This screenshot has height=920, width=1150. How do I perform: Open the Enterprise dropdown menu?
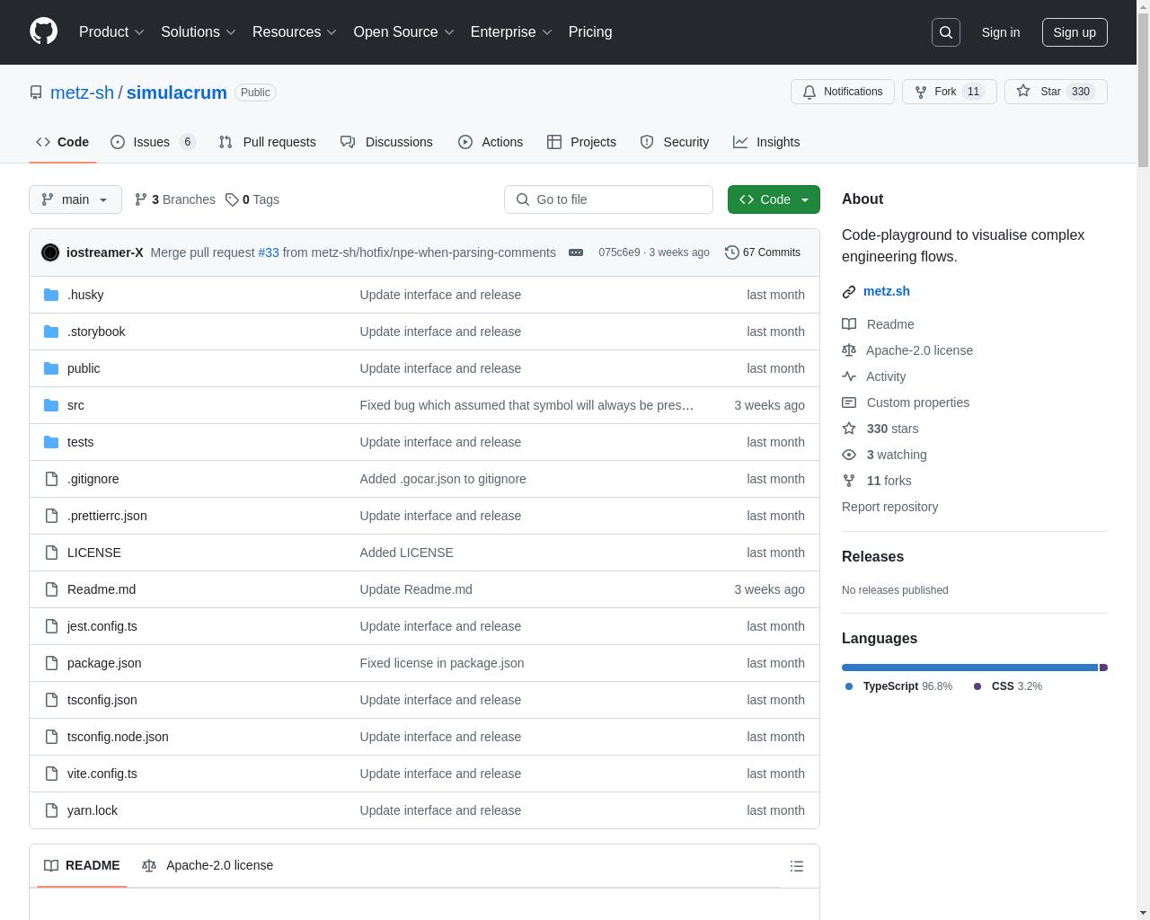pos(511,32)
